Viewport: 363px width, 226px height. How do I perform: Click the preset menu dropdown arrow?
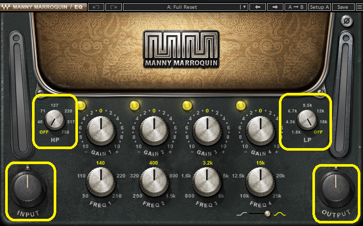[x=244, y=7]
